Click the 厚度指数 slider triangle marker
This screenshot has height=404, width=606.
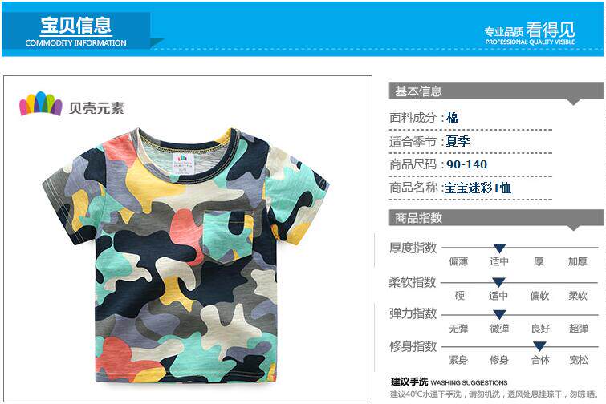pos(499,248)
